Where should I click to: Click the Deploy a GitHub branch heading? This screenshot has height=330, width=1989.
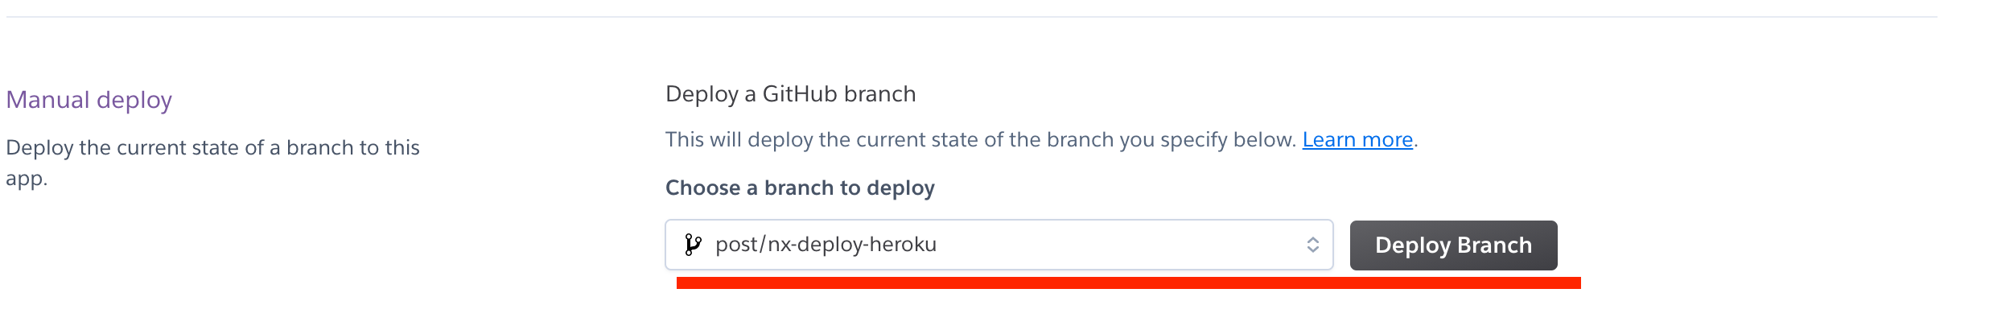pyautogui.click(x=791, y=94)
